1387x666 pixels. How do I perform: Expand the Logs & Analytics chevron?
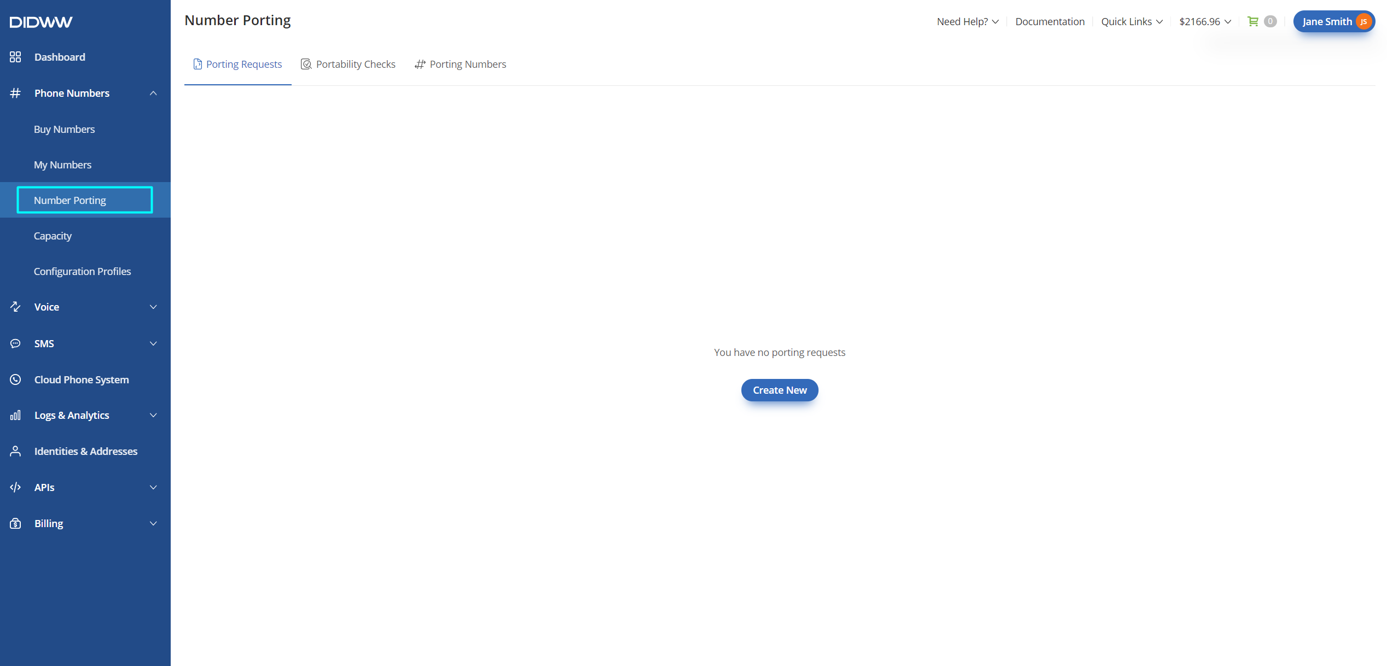(153, 415)
